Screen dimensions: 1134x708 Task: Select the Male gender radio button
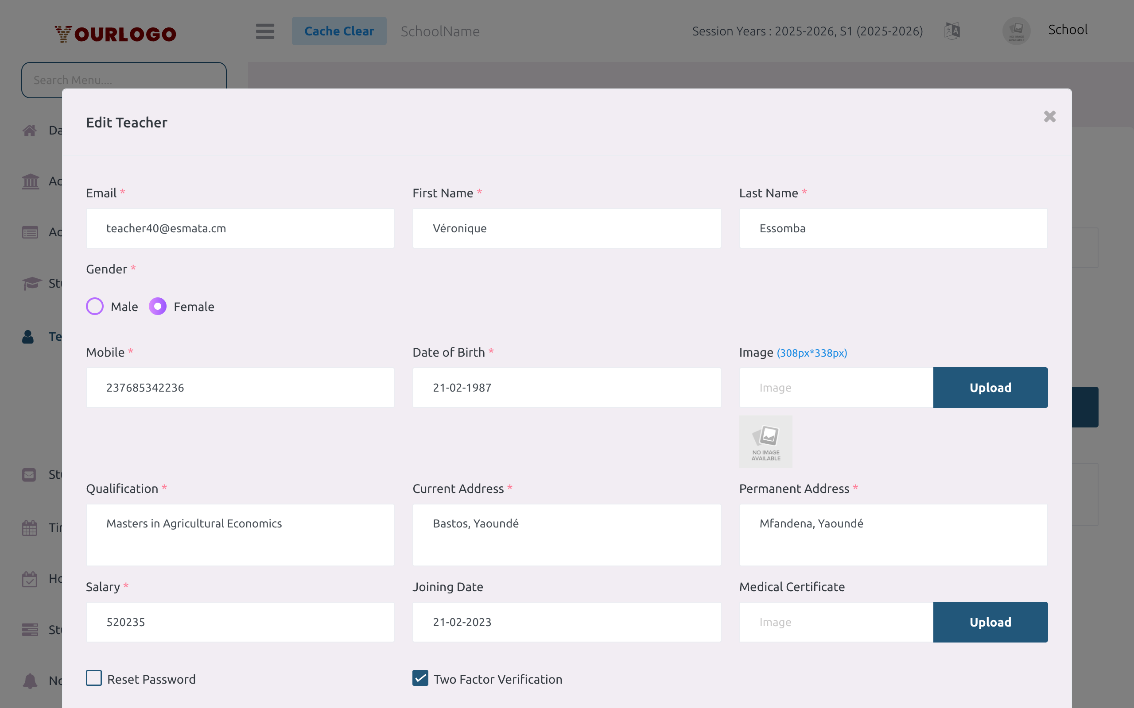point(95,306)
